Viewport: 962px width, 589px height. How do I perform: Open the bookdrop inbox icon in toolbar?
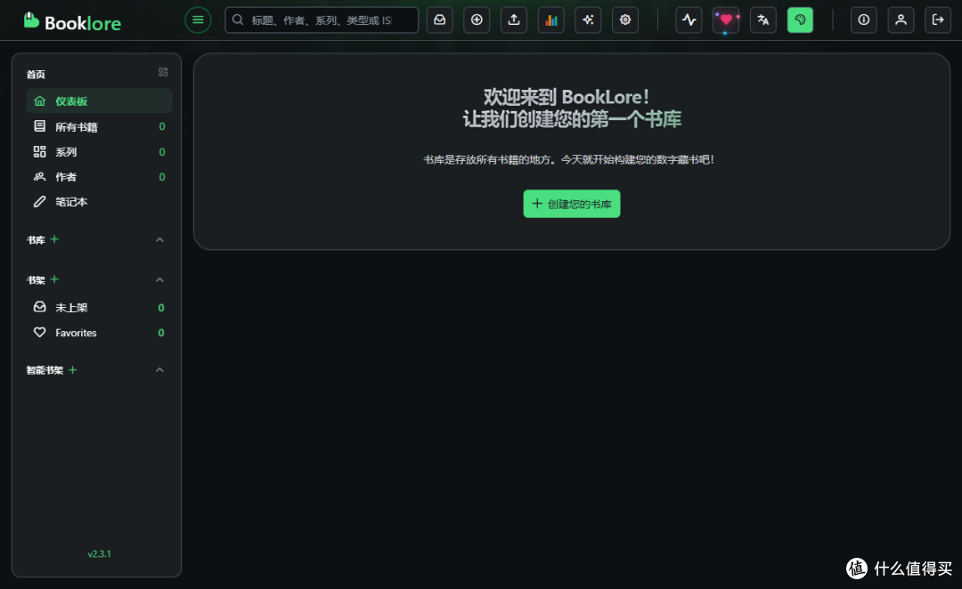440,20
